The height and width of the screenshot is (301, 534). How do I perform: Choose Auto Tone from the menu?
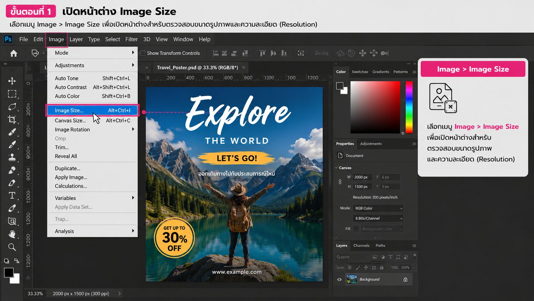[93, 78]
